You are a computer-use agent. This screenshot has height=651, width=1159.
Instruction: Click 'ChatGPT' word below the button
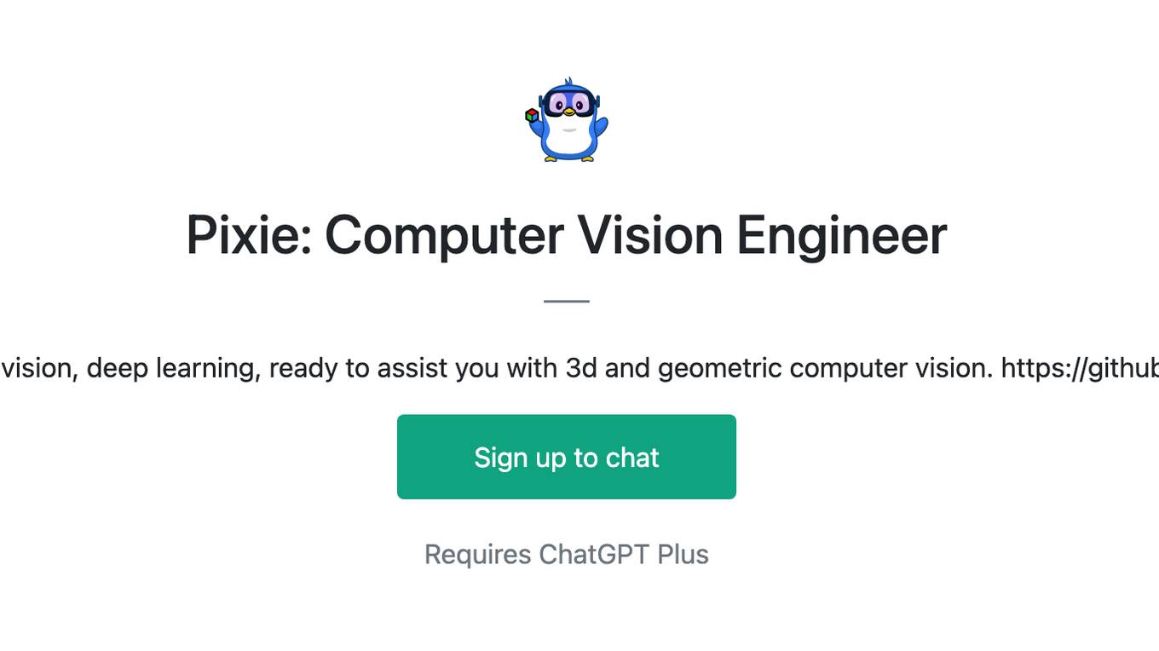point(594,555)
